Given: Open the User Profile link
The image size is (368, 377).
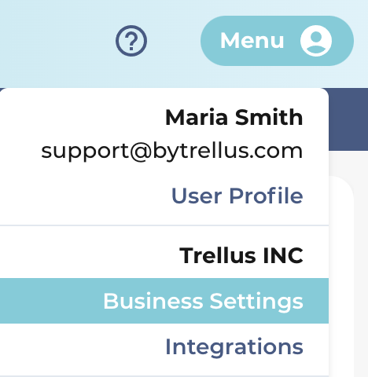Looking at the screenshot, I should point(237,196).
